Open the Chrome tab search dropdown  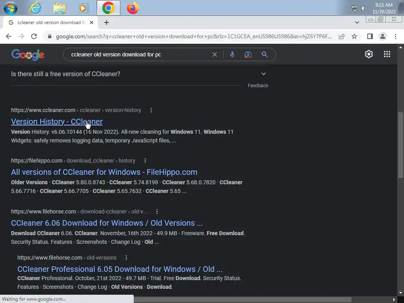(357, 22)
